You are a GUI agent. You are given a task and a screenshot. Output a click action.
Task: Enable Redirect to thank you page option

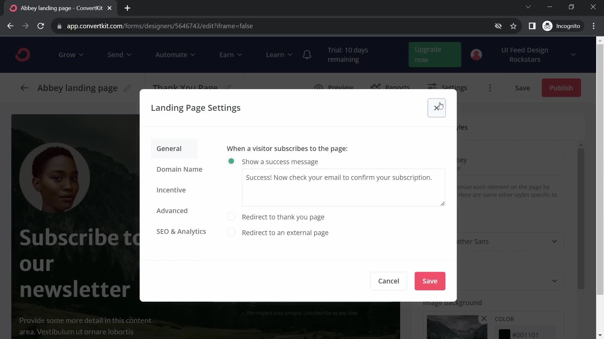(x=231, y=217)
